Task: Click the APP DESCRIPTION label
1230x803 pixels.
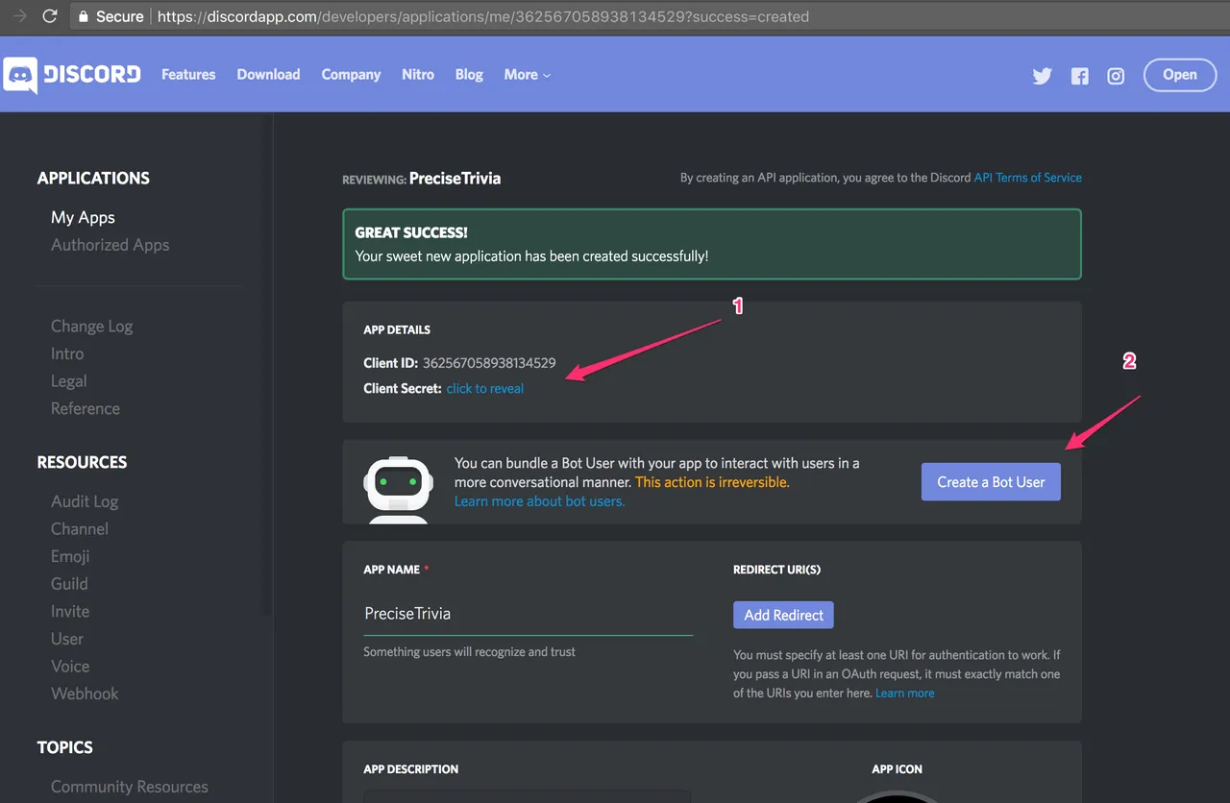Action: pyautogui.click(x=411, y=769)
